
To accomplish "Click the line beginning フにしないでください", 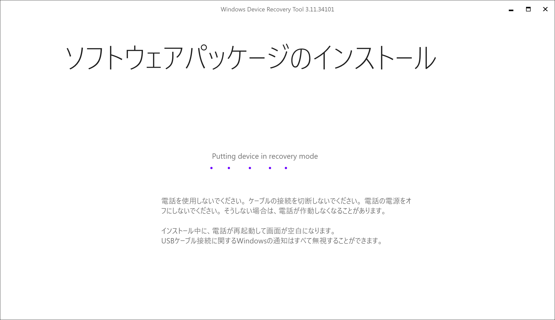I will pos(273,211).
